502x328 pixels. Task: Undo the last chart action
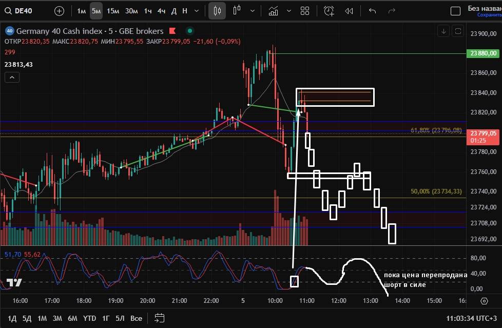pyautogui.click(x=373, y=11)
